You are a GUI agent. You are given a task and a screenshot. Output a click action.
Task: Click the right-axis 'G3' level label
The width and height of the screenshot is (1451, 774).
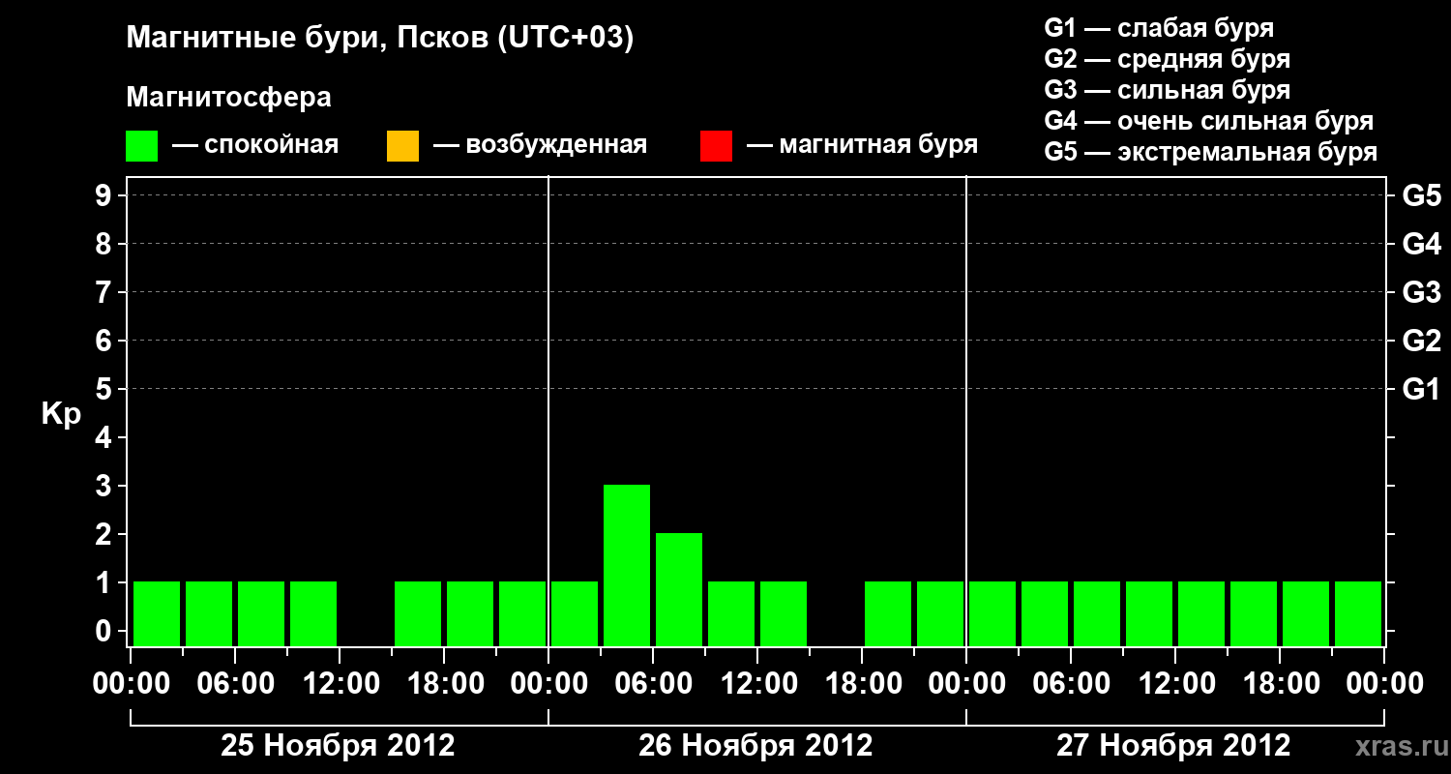point(1421,292)
